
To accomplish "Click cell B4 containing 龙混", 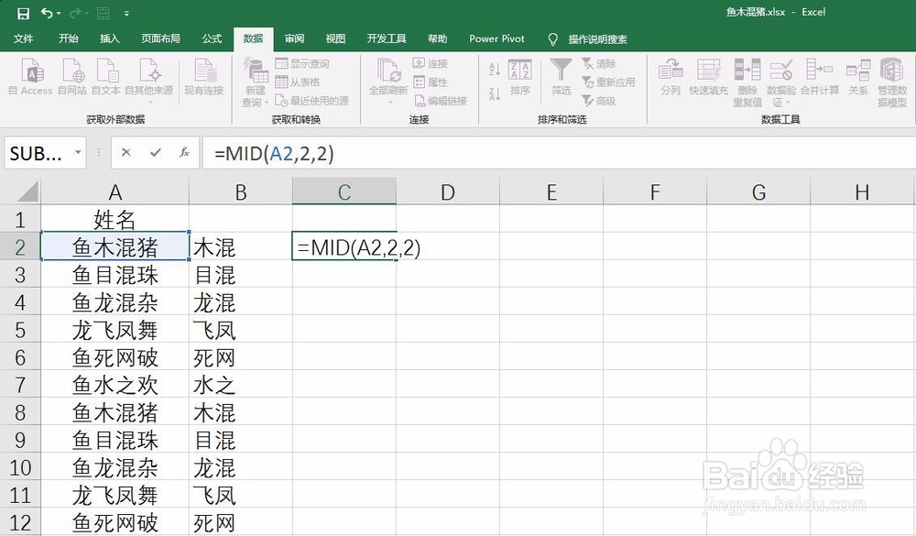I will [241, 302].
